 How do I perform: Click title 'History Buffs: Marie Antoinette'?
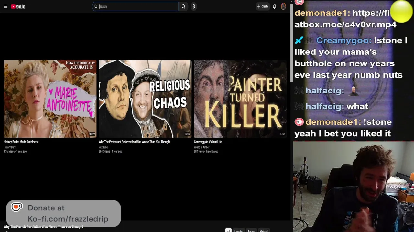click(x=21, y=142)
